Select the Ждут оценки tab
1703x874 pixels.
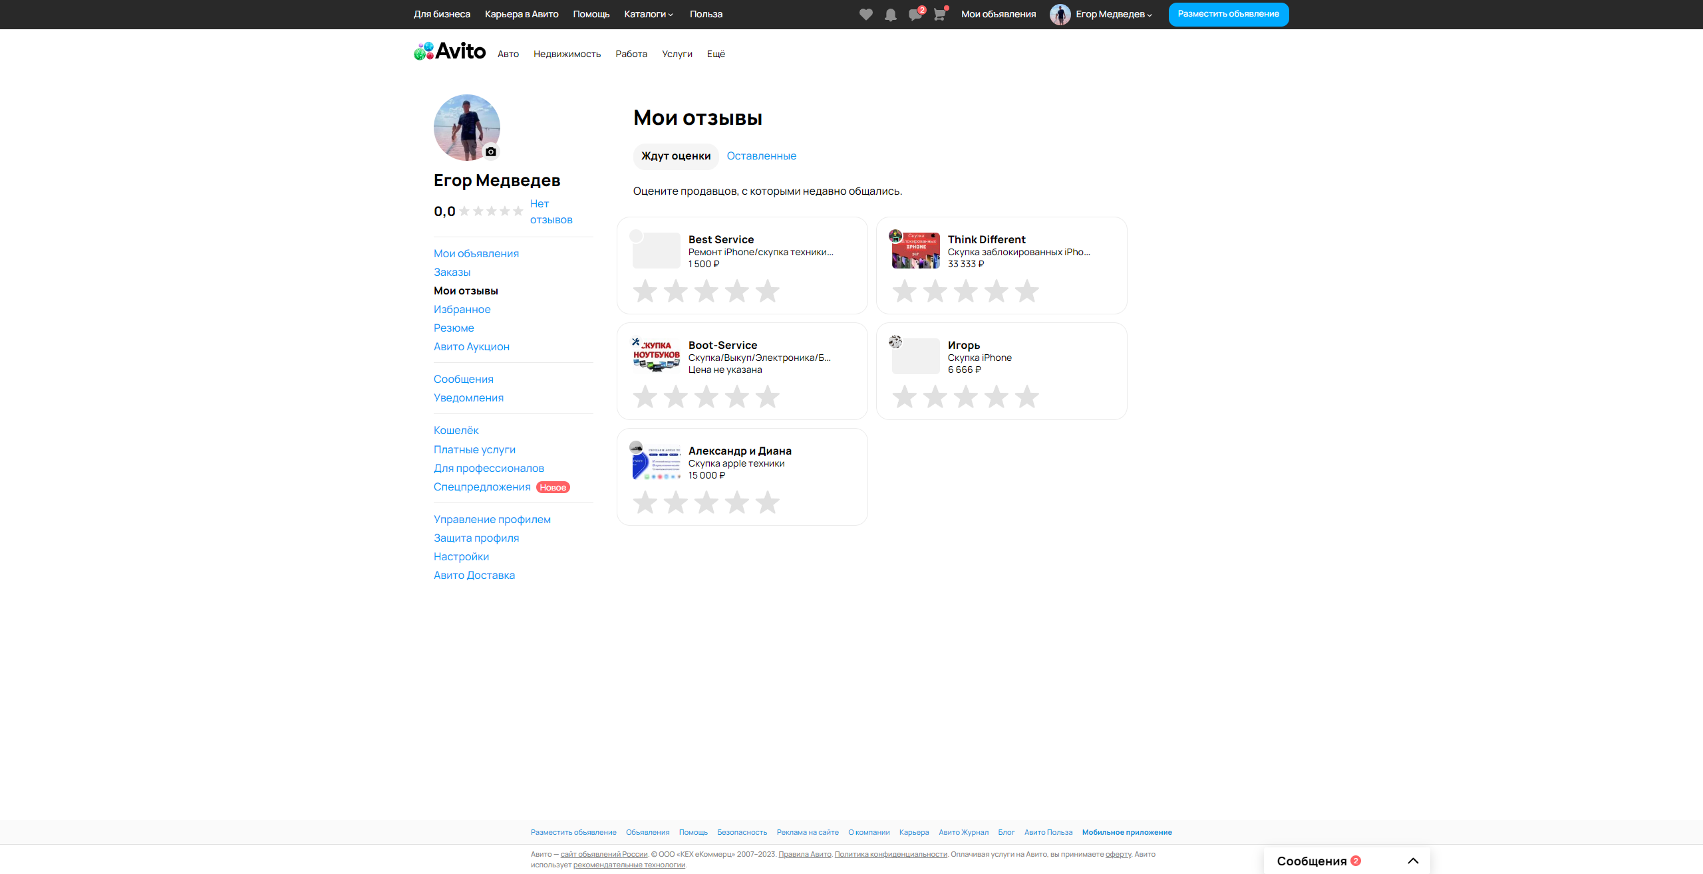click(x=675, y=156)
